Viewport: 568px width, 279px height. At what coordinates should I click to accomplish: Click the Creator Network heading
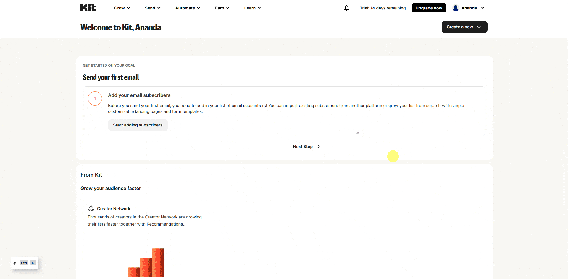click(113, 208)
